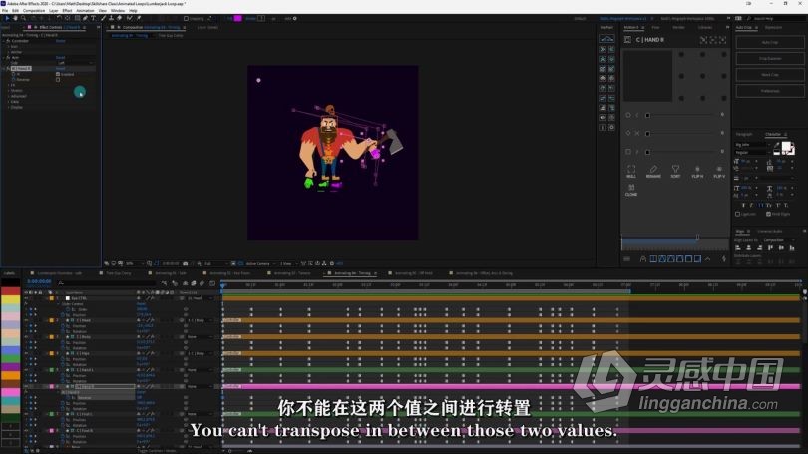Enable the Snapping checkbox in toolbar

click(x=188, y=18)
